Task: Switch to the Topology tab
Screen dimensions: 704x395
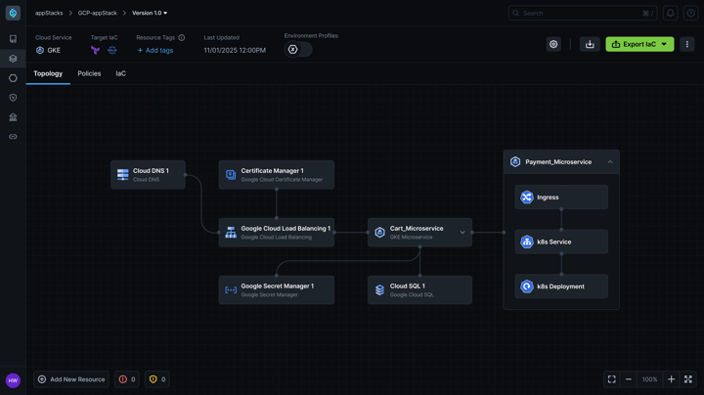Action: point(48,73)
